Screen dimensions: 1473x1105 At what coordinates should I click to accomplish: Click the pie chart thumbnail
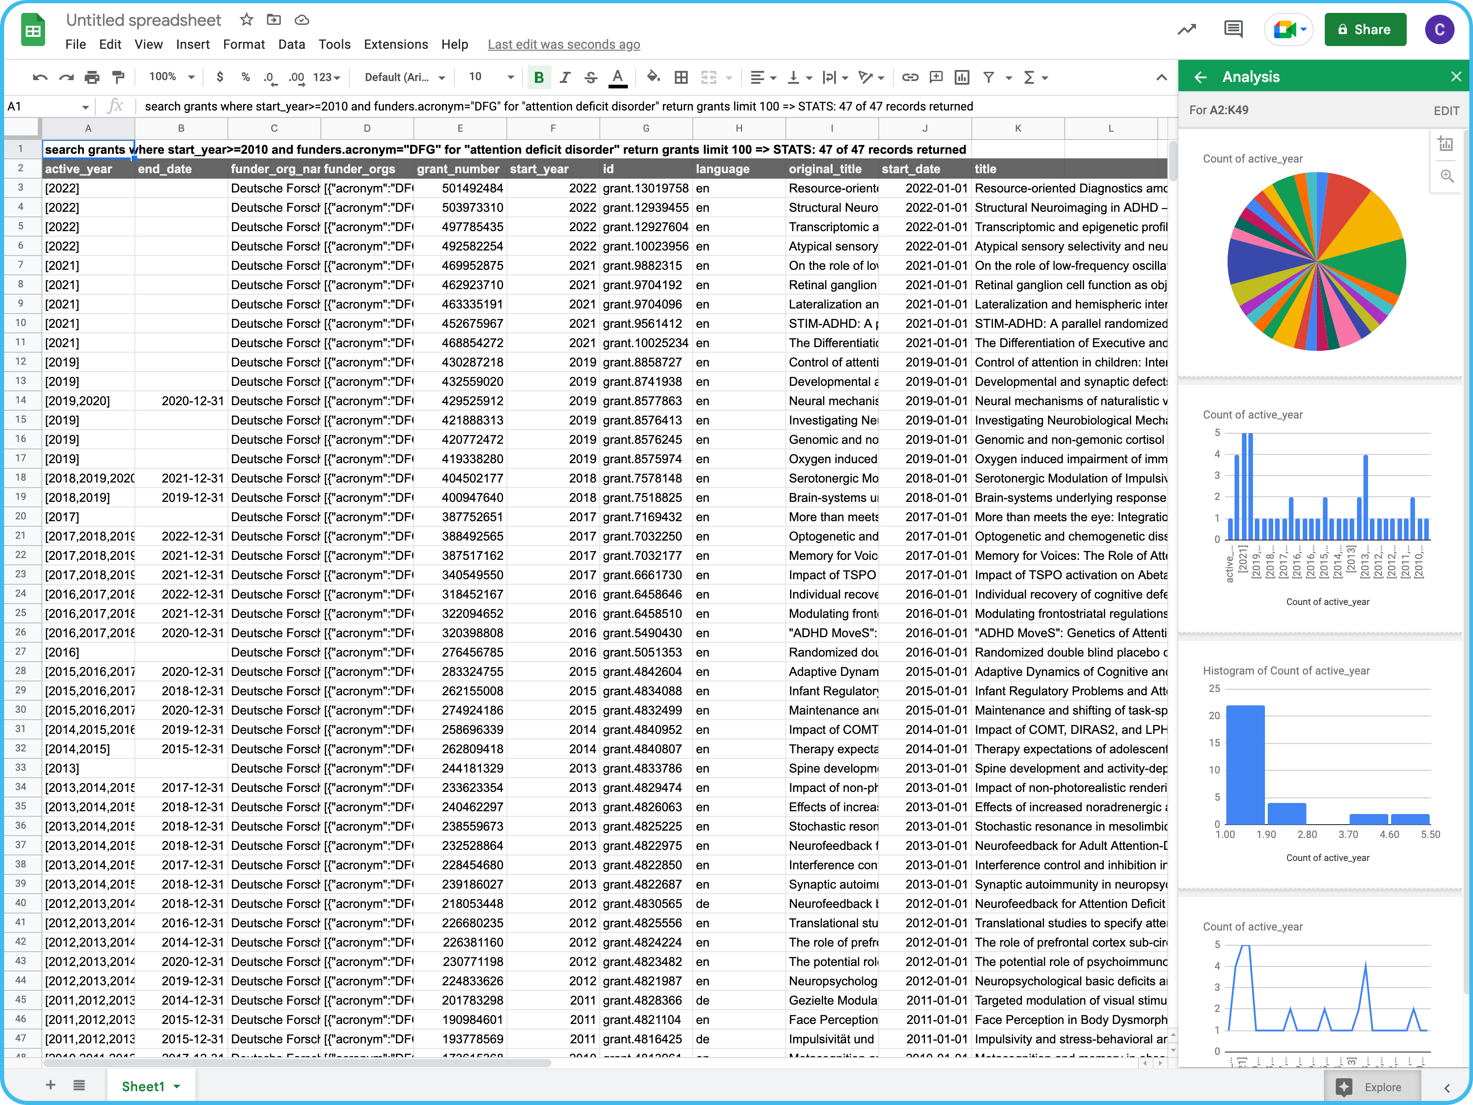point(1316,261)
